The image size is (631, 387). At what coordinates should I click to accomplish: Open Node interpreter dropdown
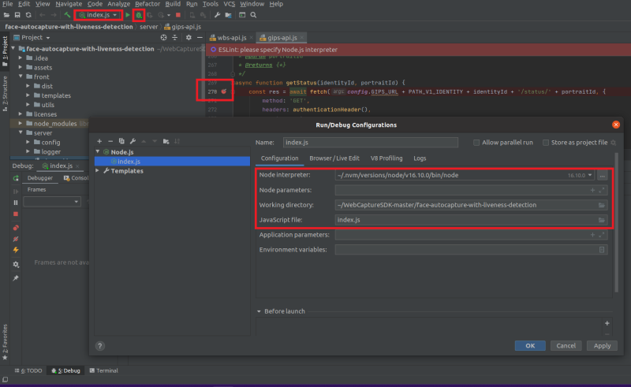coord(591,175)
